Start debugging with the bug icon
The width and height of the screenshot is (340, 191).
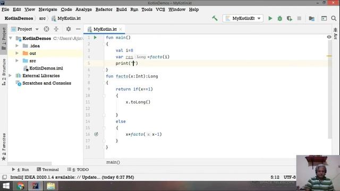pyautogui.click(x=280, y=19)
